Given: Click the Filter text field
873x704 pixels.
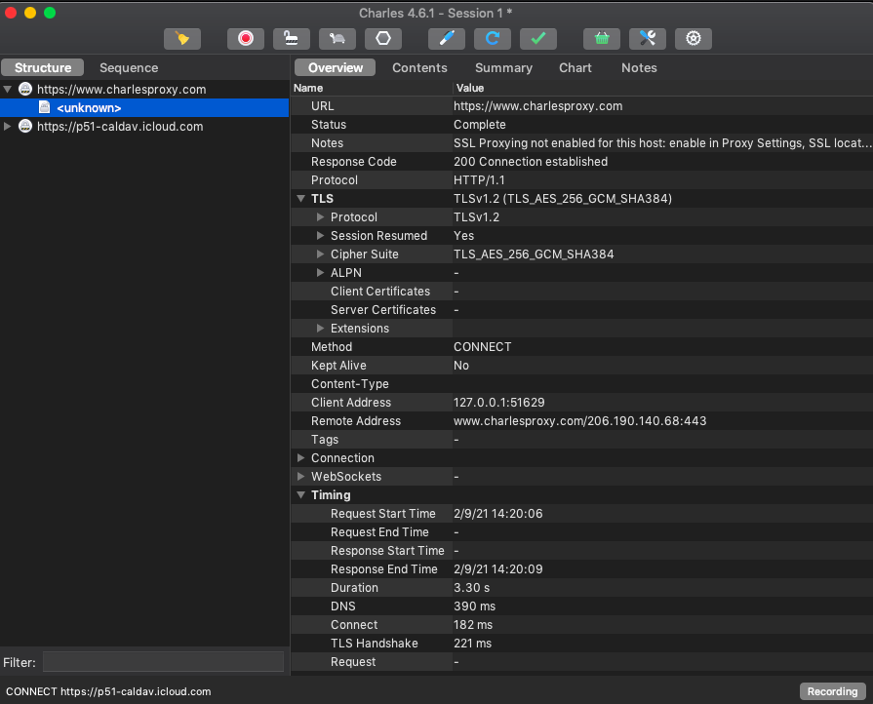Looking at the screenshot, I should point(163,662).
